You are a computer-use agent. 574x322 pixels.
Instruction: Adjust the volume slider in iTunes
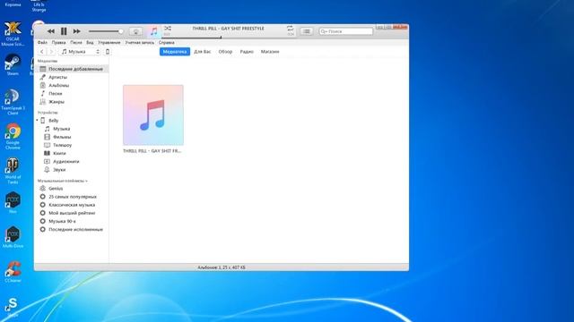click(x=106, y=31)
